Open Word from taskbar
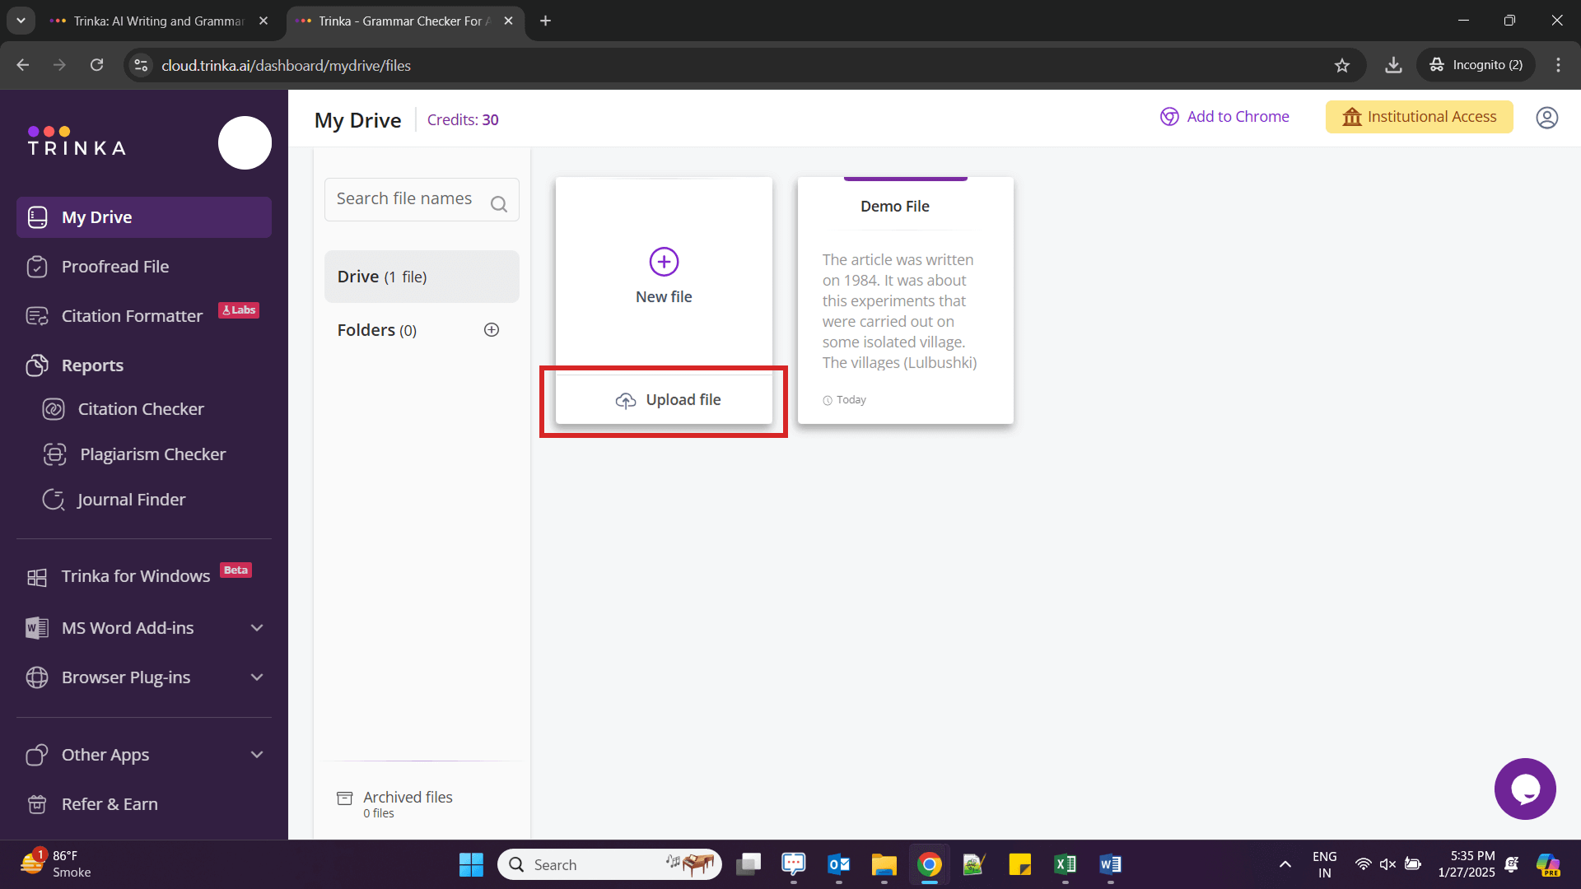The width and height of the screenshot is (1581, 889). coord(1110,864)
